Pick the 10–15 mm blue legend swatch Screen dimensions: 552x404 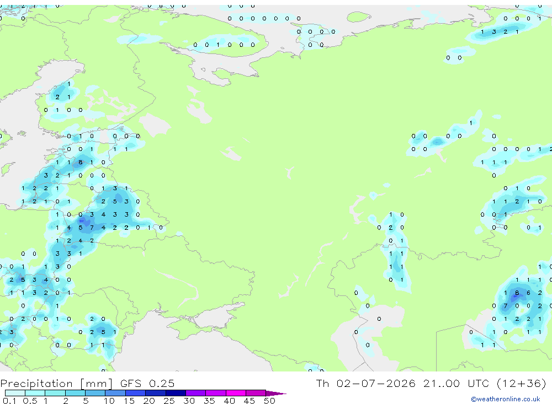pyautogui.click(x=115, y=393)
